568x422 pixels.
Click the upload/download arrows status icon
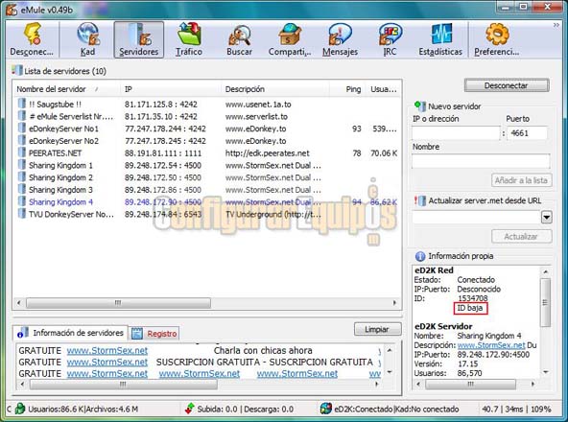coord(189,409)
